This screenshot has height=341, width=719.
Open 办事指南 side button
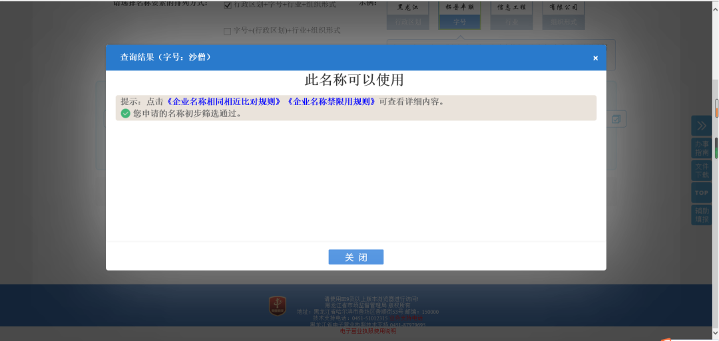(701, 148)
